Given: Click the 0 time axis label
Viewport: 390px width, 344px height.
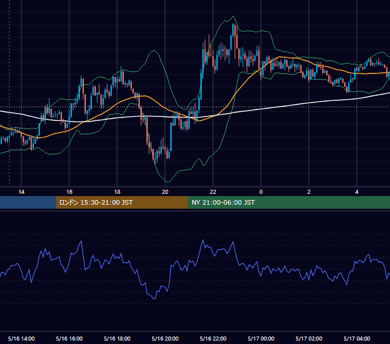Looking at the screenshot, I should [x=261, y=192].
